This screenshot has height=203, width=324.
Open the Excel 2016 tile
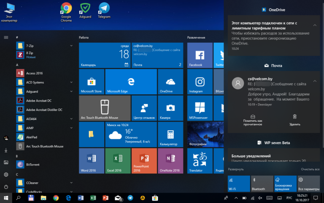pos(118,161)
